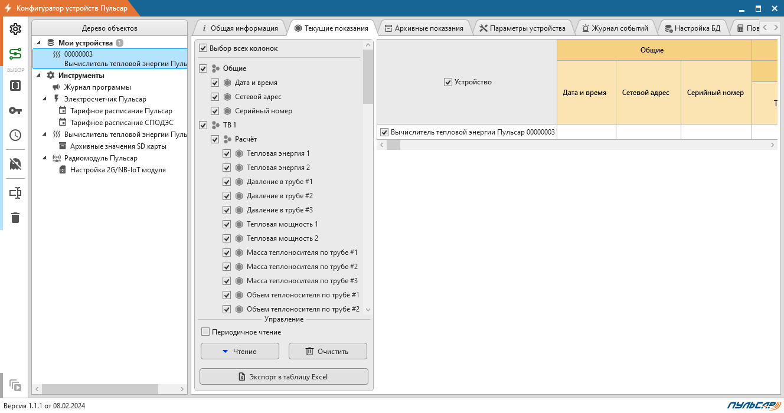
Task: Click the Серийный номер table column header
Action: tap(716, 93)
